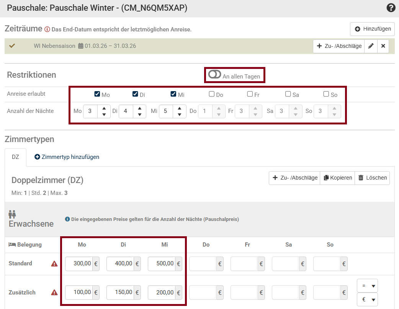399x309 pixels.
Task: Click warning triangle beside Zusätzlich row
Action: 54,293
